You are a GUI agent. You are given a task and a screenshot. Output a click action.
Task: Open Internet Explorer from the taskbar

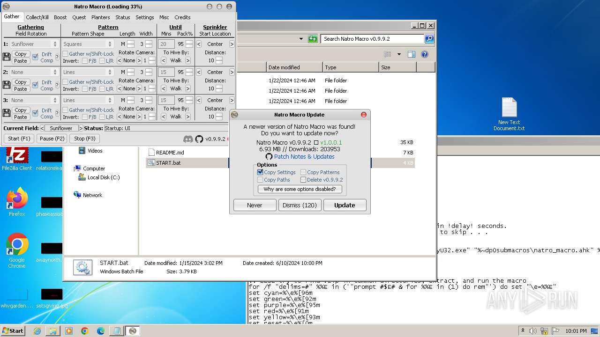pyautogui.click(x=37, y=331)
